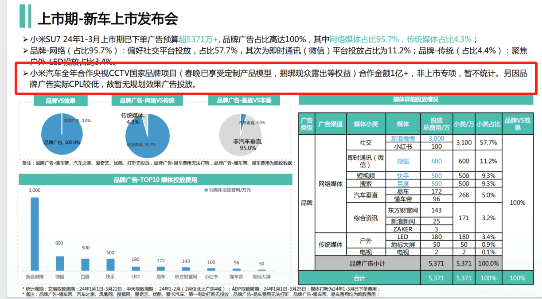Select the 品牌广告-垂直VS非垂 chart header
The width and height of the screenshot is (542, 299).
click(x=244, y=101)
